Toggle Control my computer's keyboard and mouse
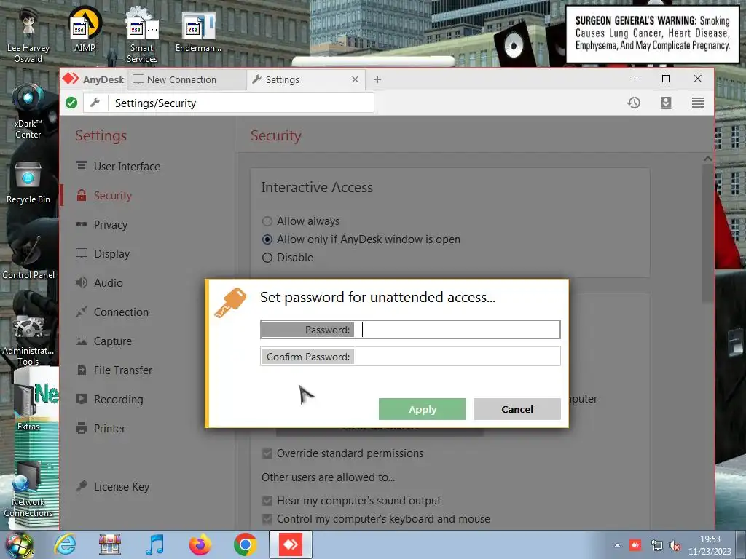The image size is (746, 559). click(267, 518)
